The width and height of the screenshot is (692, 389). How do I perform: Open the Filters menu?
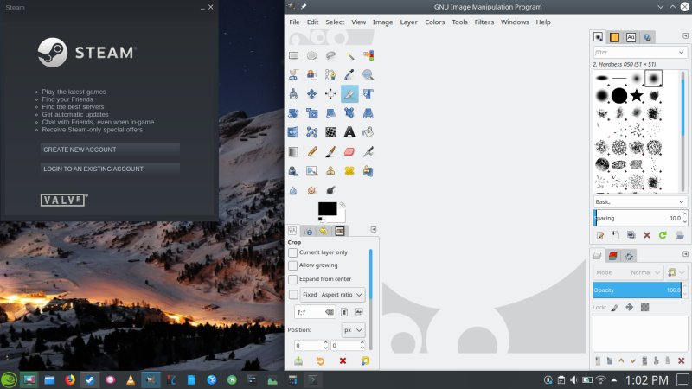tap(484, 22)
